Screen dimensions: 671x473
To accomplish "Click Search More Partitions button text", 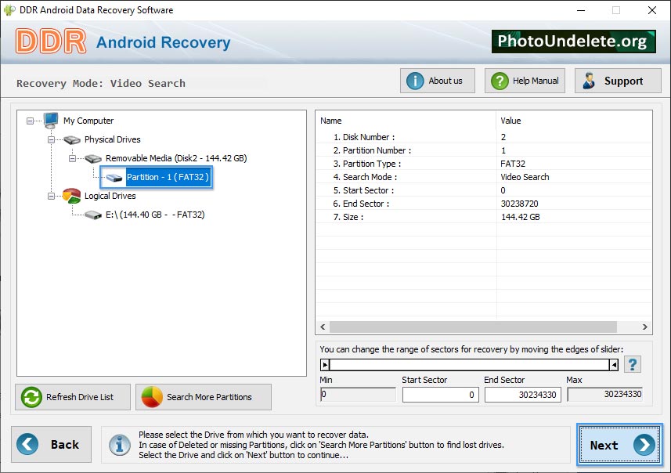I will point(209,397).
